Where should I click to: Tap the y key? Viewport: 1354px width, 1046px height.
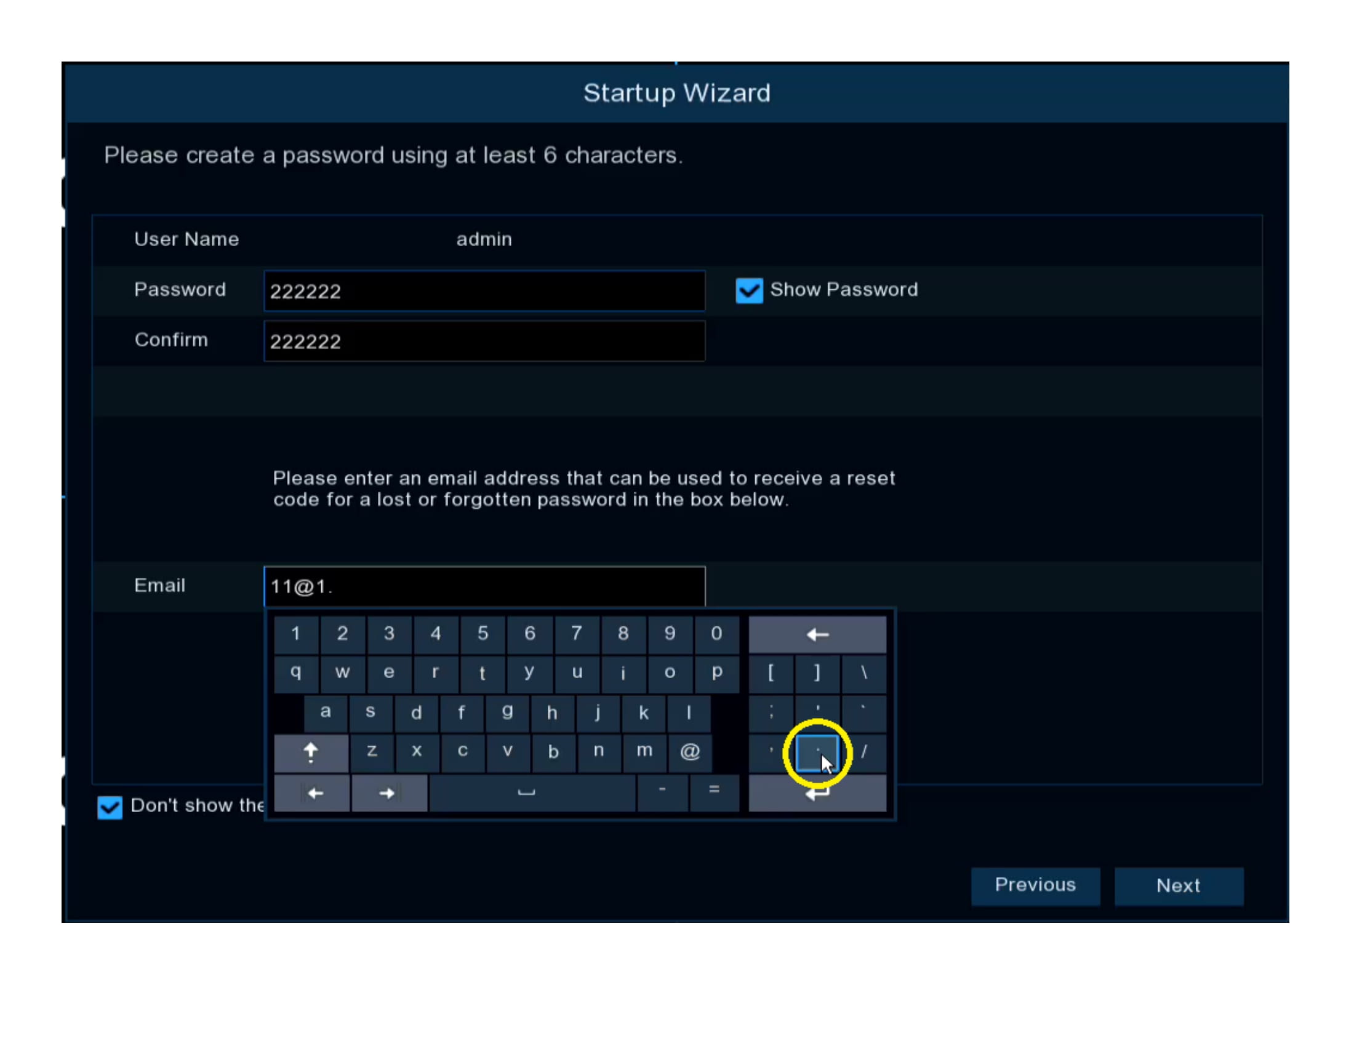529,673
